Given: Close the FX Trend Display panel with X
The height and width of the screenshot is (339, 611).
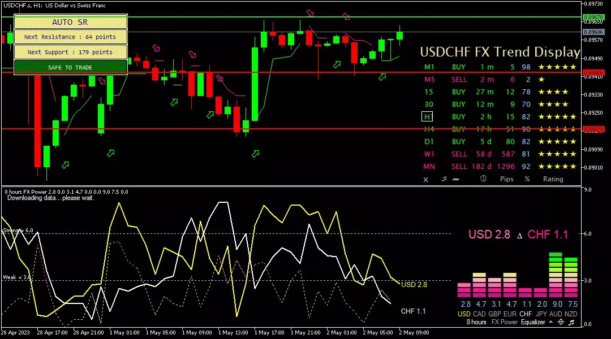Looking at the screenshot, I should pos(425,180).
